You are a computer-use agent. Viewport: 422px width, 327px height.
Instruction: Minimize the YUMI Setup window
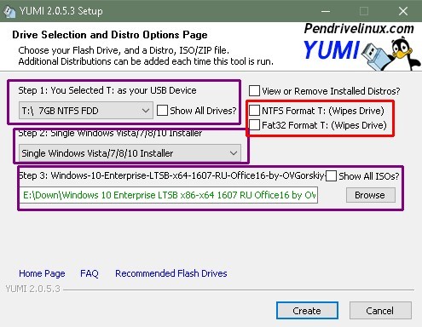tap(326, 11)
